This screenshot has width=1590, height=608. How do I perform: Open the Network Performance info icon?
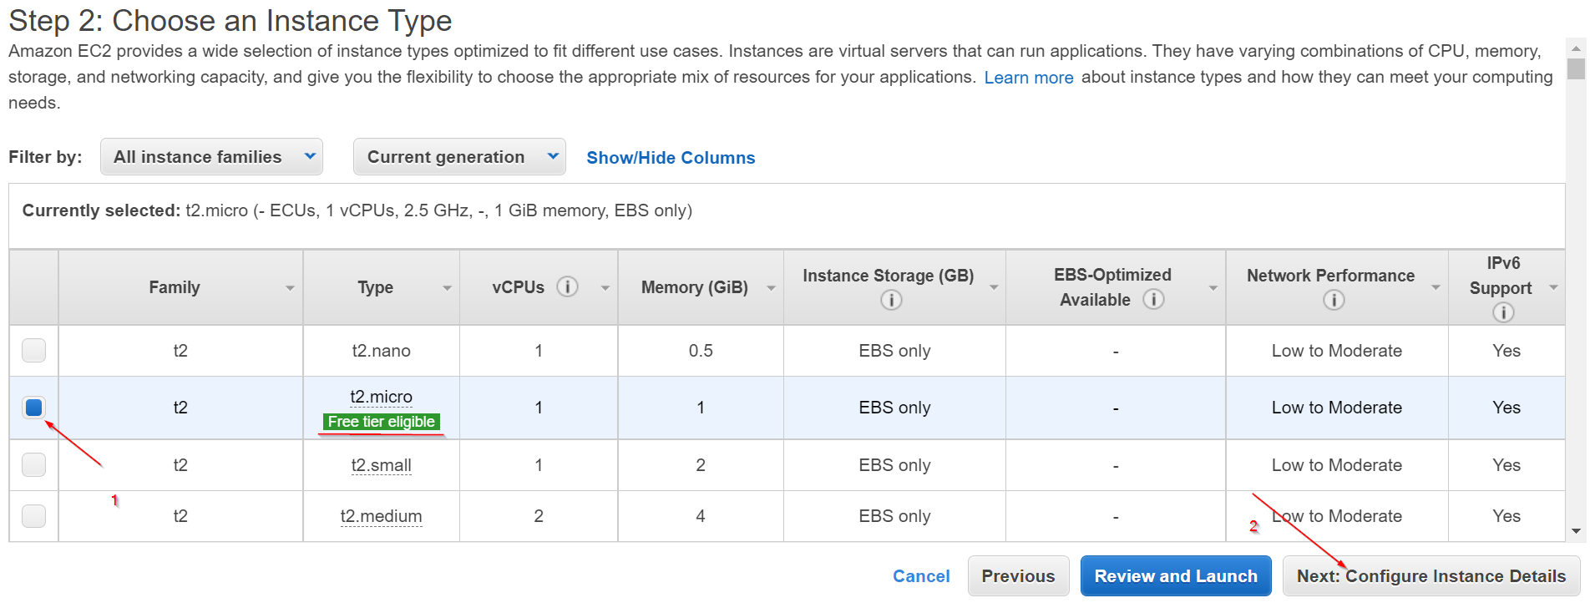[1334, 300]
